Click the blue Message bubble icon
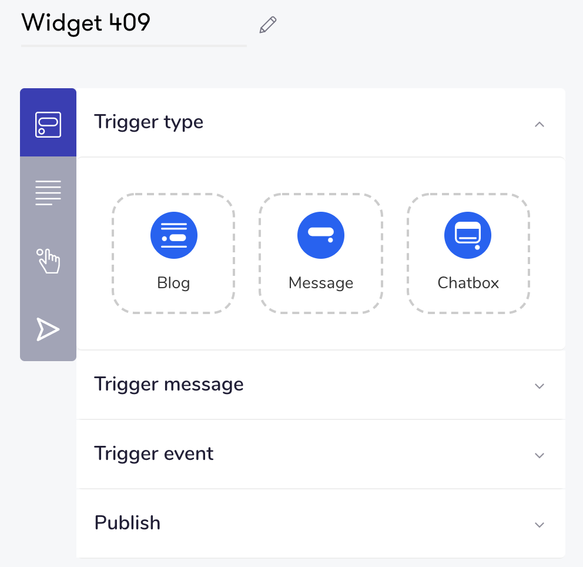The width and height of the screenshot is (583, 567). [321, 235]
